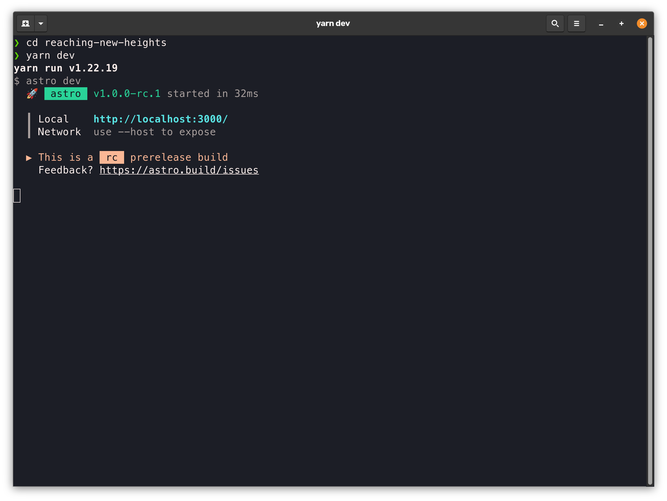
Task: Open the astro.build/issues feedback link
Action: point(179,170)
